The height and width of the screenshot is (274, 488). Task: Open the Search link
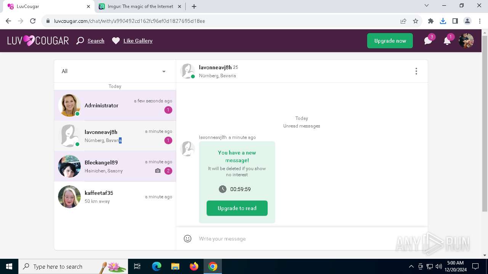tap(96, 41)
